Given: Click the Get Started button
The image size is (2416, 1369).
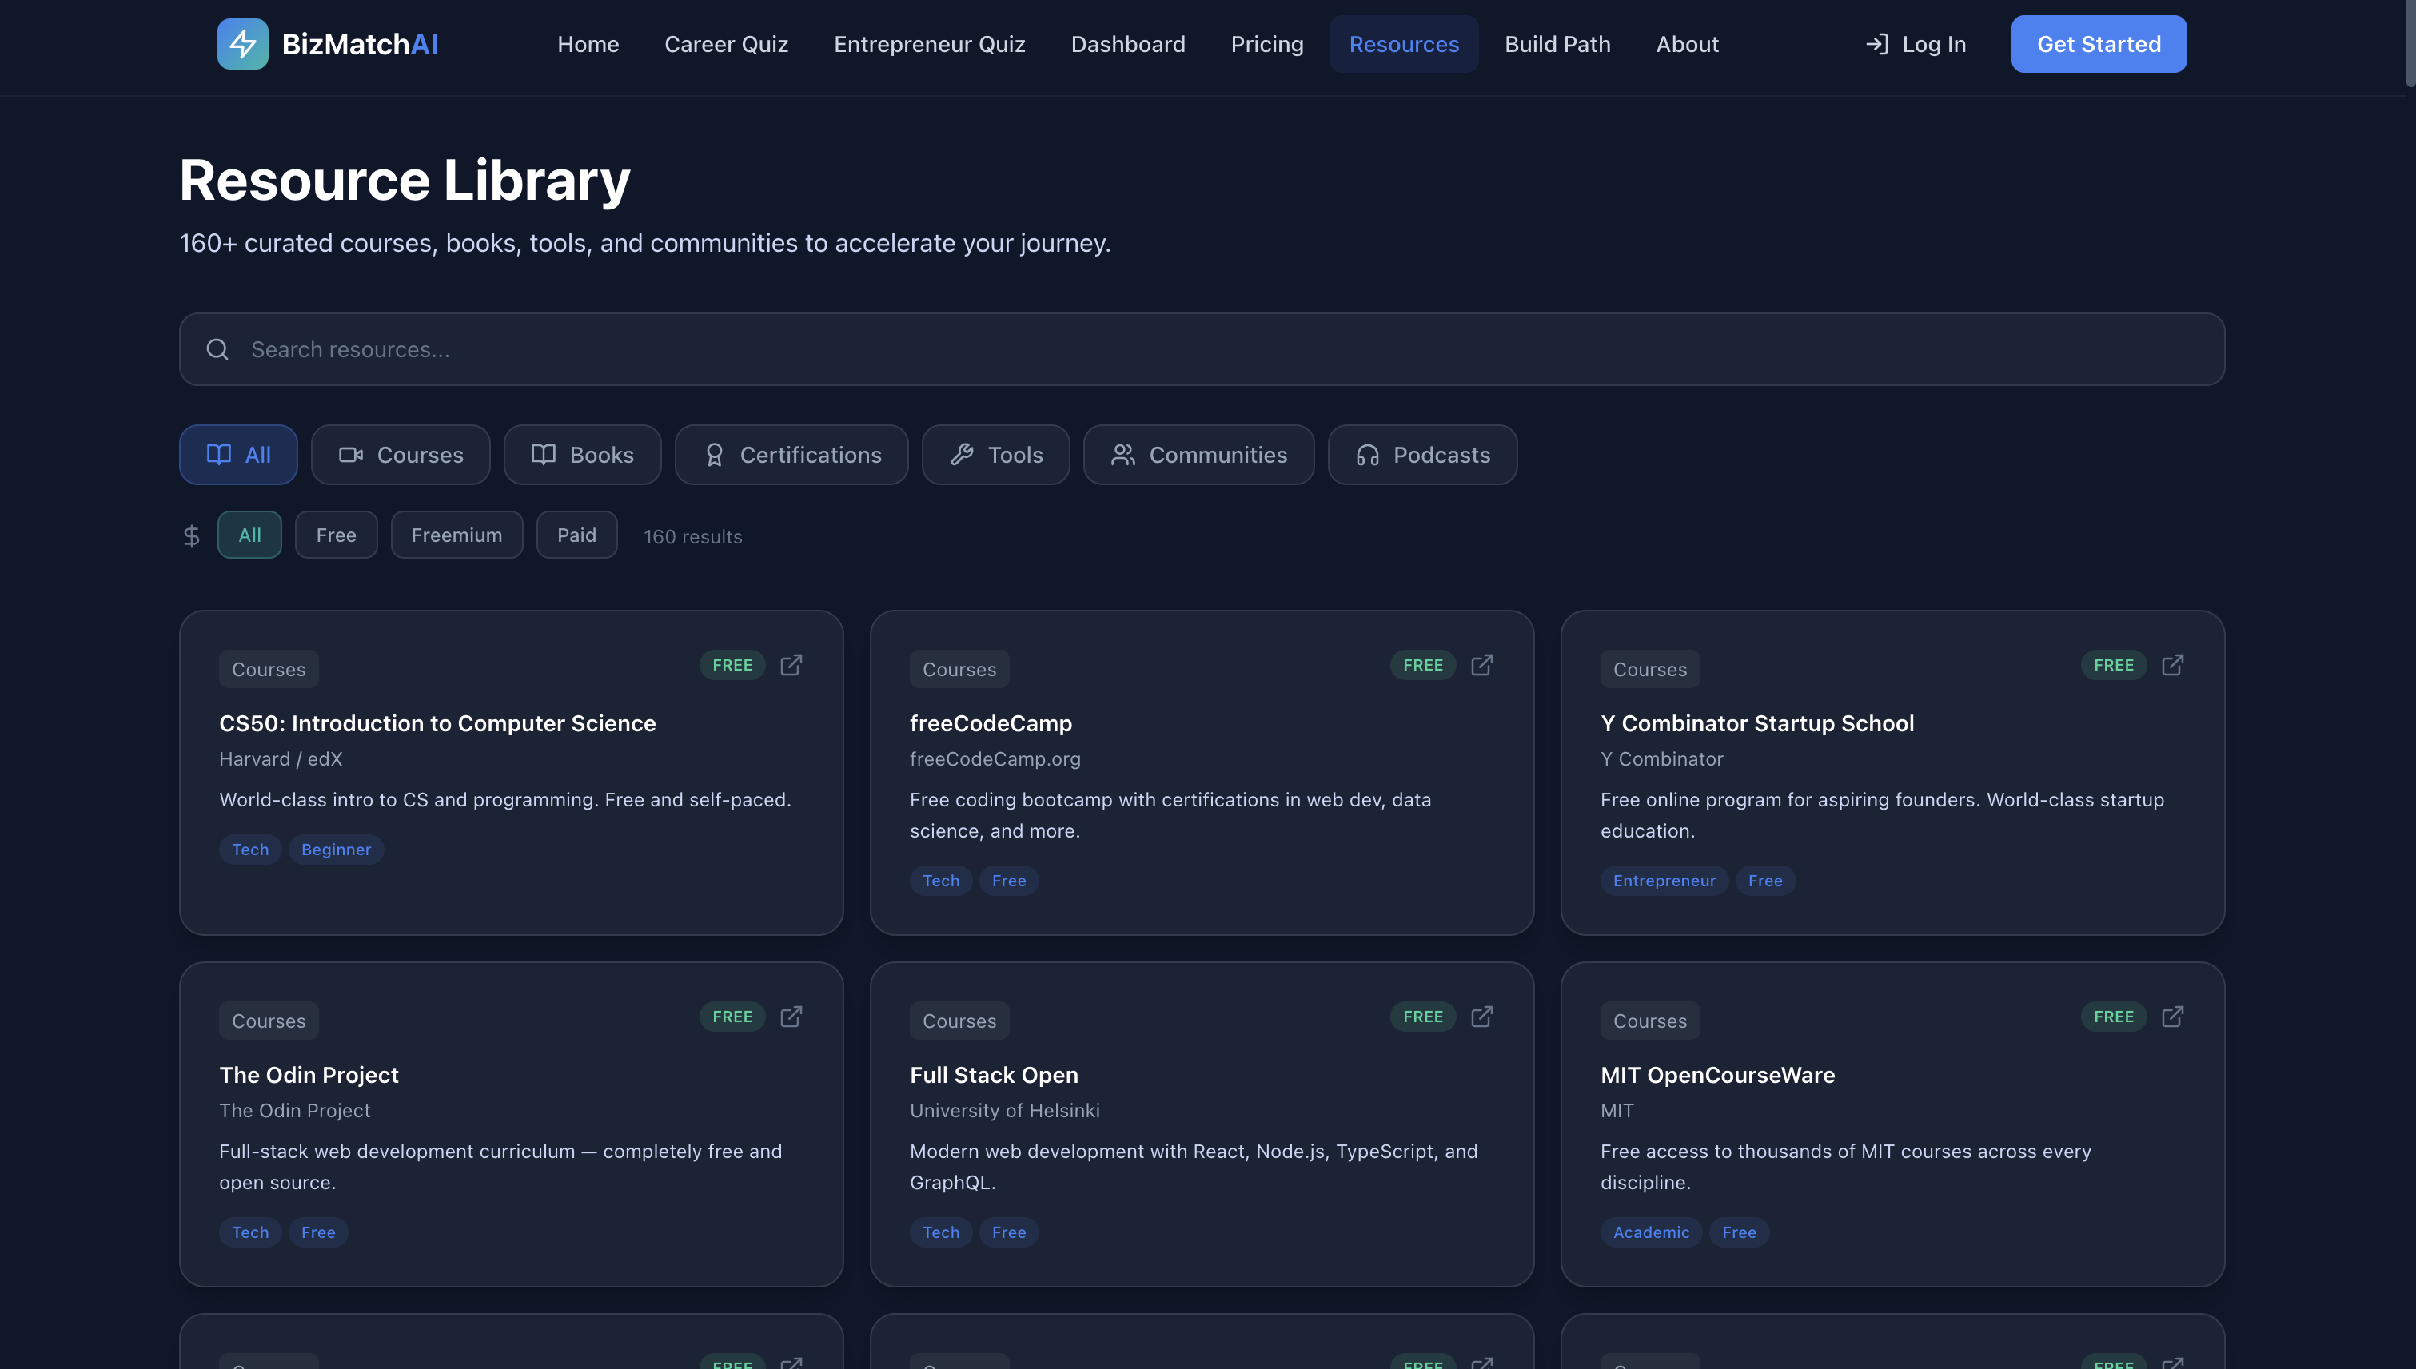Looking at the screenshot, I should [2098, 44].
